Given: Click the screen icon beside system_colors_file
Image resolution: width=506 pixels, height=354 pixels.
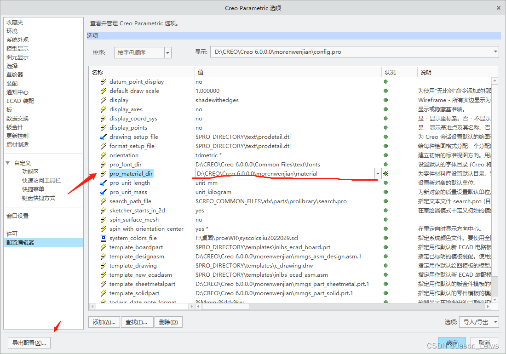Looking at the screenshot, I should (103, 238).
